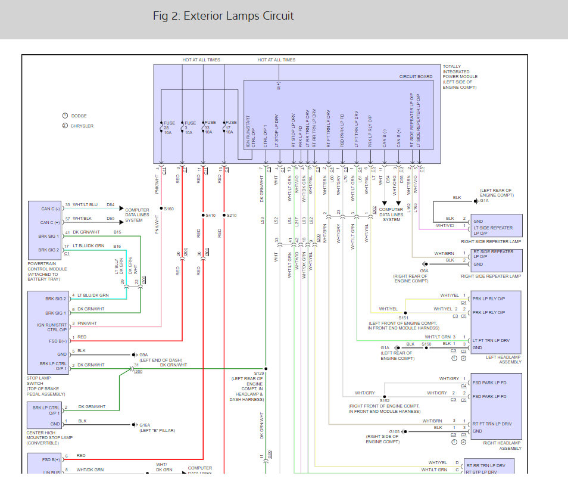This screenshot has height=482, width=568.
Task: Click the S150 splice label
Action: pyautogui.click(x=426, y=344)
